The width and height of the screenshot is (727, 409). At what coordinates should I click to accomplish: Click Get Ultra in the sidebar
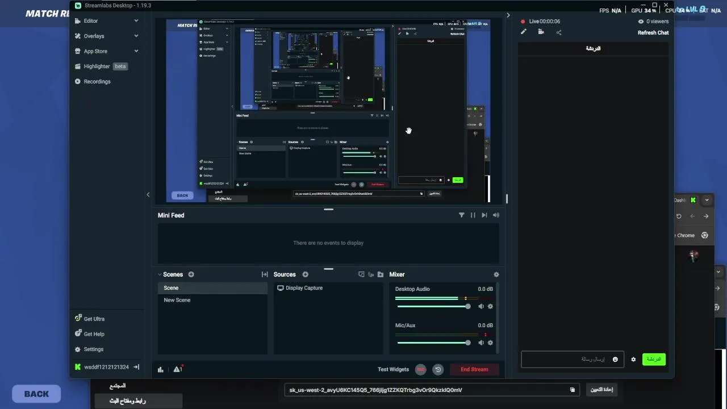click(94, 319)
